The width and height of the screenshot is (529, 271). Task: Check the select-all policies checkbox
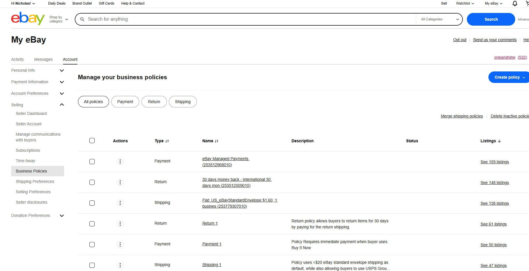point(92,141)
